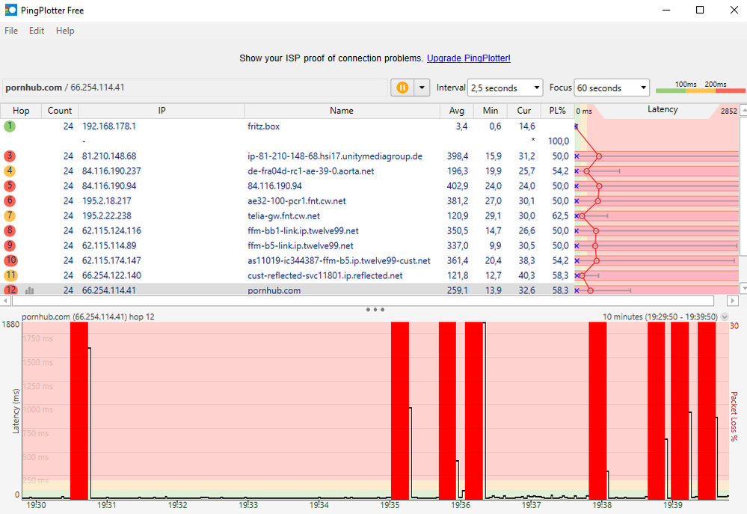Click the red packet loss bar near 19:30
The width and height of the screenshot is (747, 514).
coord(79,410)
